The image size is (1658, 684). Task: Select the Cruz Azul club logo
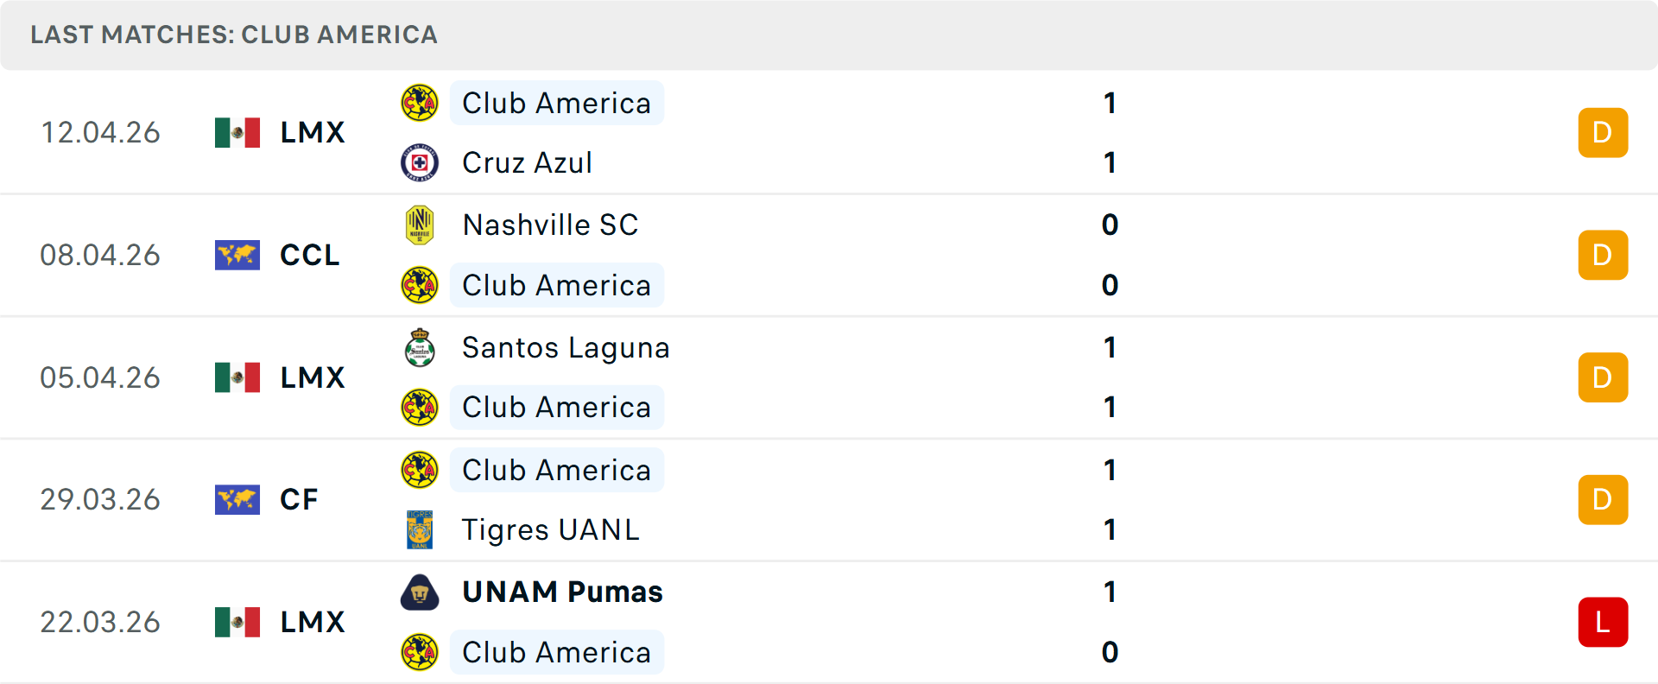[x=420, y=162]
